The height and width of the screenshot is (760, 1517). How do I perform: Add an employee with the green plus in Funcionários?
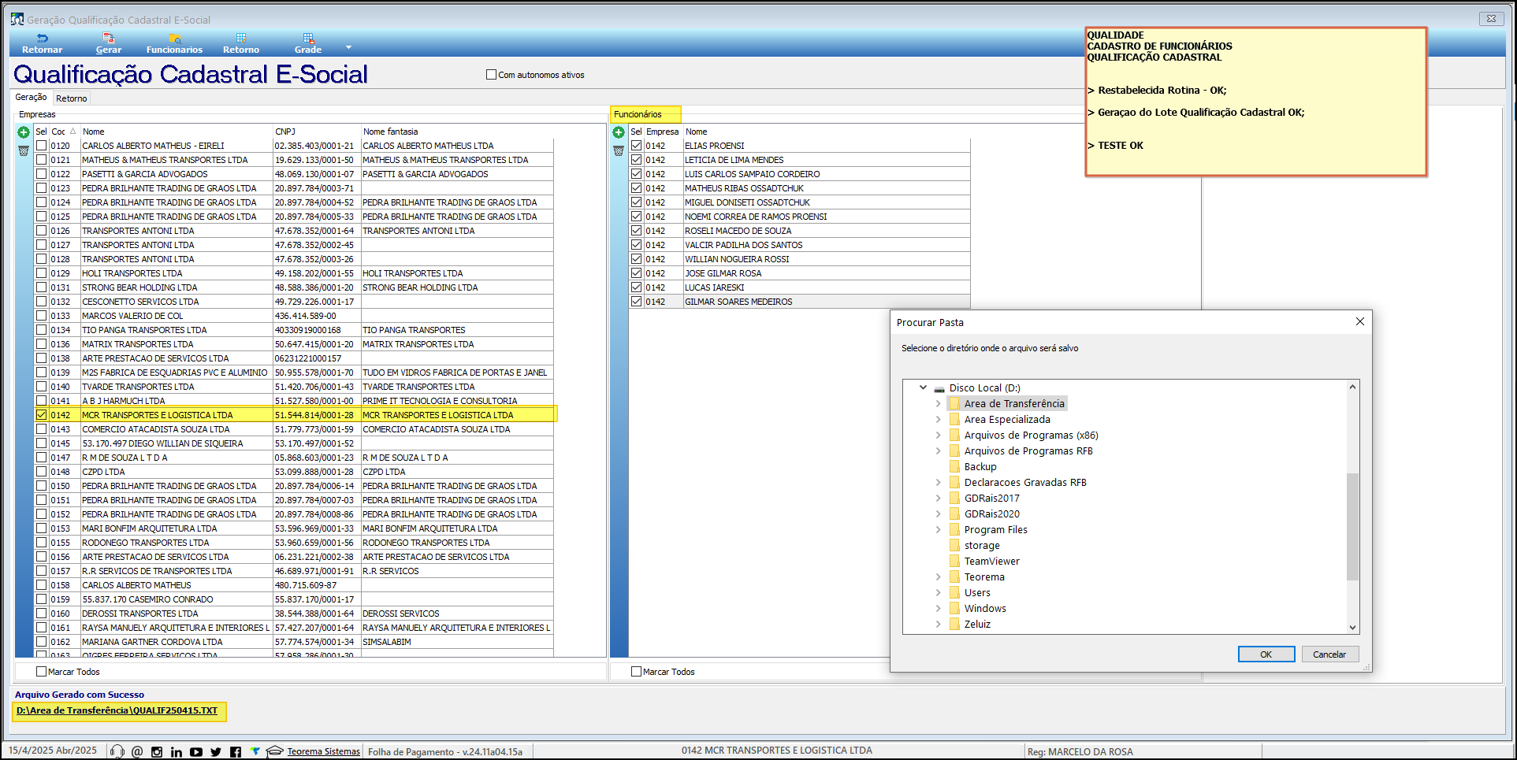tap(619, 132)
